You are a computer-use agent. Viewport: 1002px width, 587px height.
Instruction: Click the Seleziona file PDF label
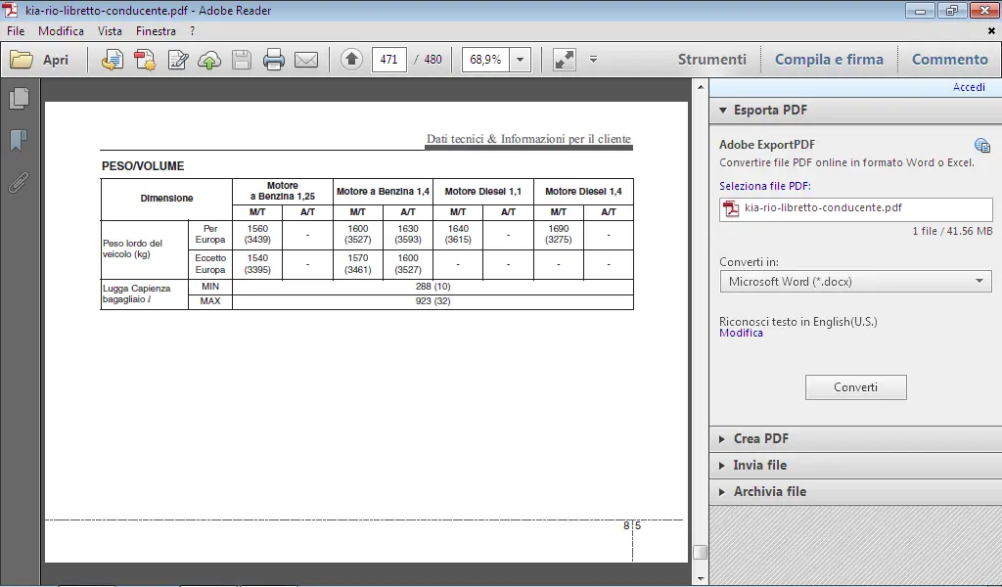click(764, 186)
